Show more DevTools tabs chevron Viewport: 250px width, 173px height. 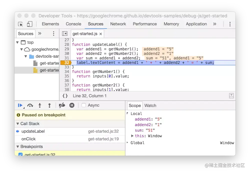point(214,24)
